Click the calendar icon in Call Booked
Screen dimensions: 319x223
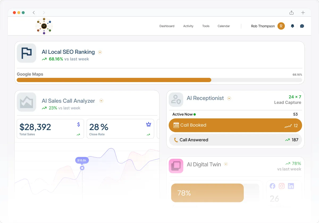pyautogui.click(x=176, y=125)
